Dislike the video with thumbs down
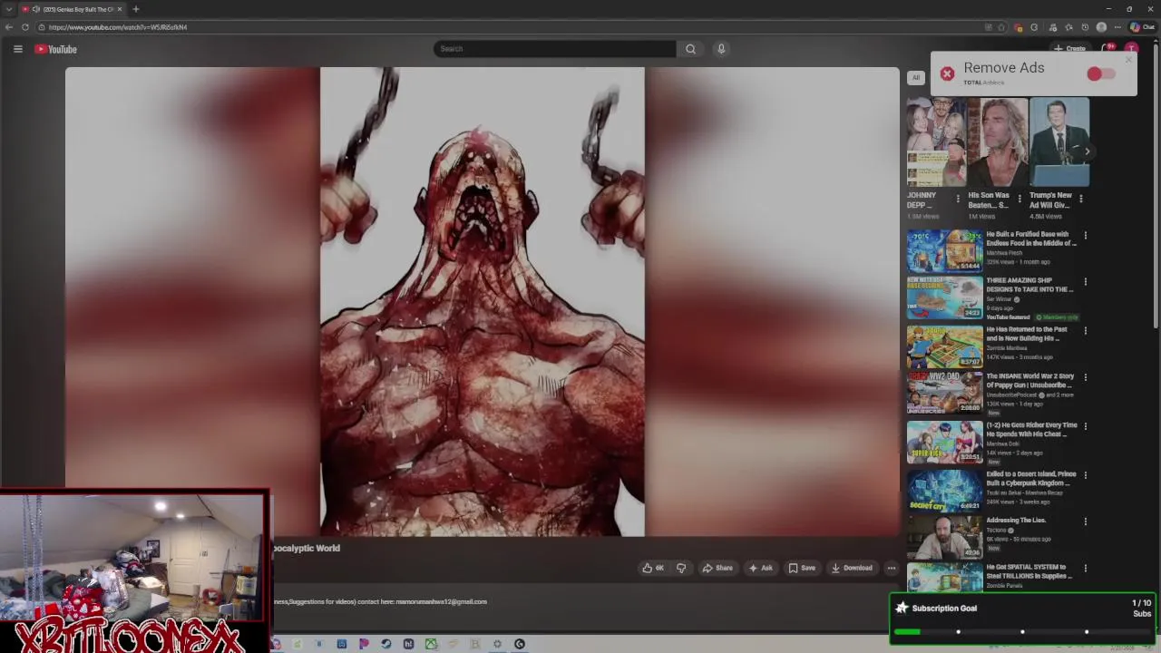 [681, 568]
